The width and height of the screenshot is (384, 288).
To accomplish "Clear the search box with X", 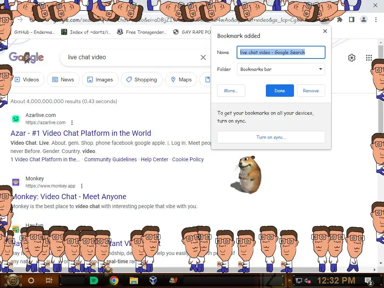I will click(203, 57).
